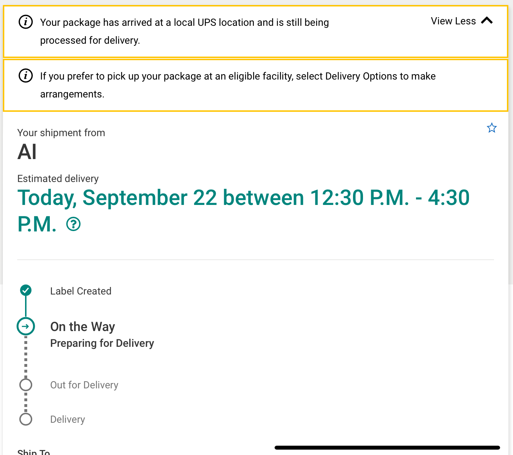Click the Delivery step label
513x455 pixels.
click(68, 419)
